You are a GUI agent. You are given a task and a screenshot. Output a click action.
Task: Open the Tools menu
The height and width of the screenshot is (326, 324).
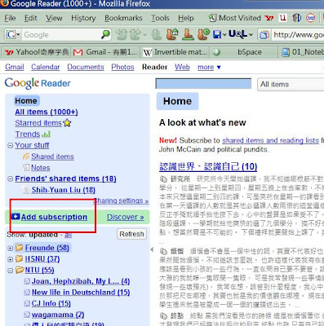160,18
